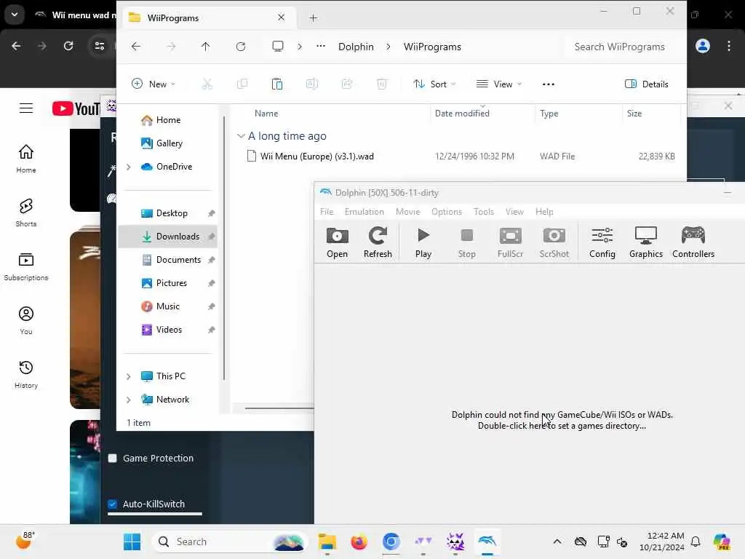
Task: Sort files by Date modified column
Action: 462,114
